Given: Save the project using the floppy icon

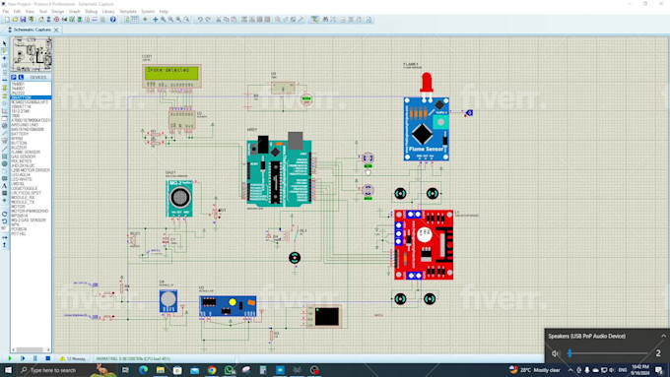Looking at the screenshot, I should 23,20.
